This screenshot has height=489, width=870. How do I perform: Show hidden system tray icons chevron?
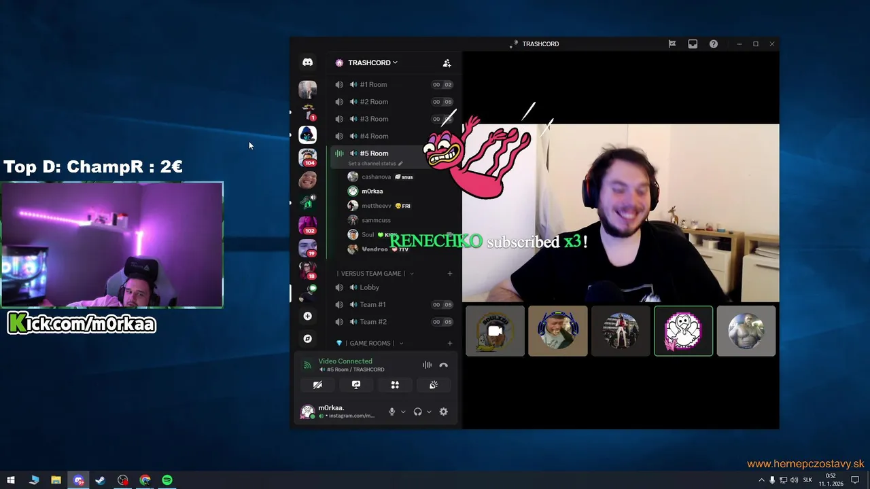click(761, 480)
